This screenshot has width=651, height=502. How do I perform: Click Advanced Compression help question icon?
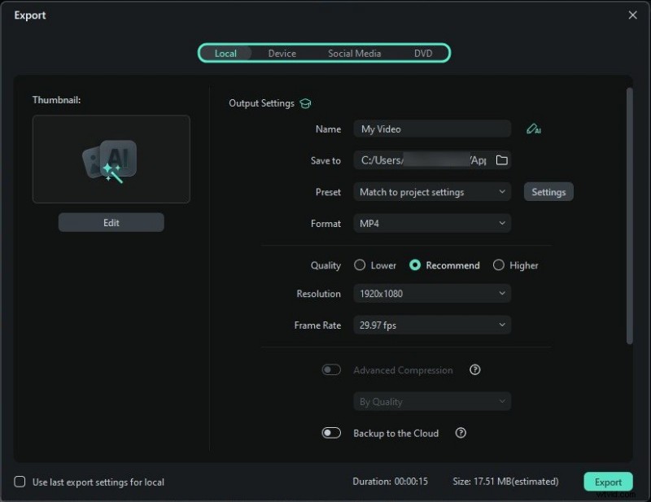tap(475, 370)
